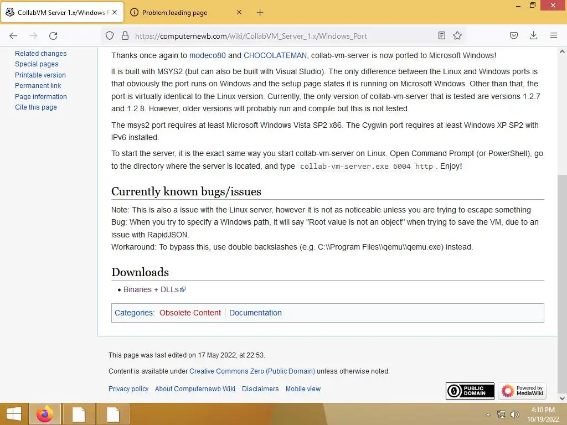The height and width of the screenshot is (425, 567).
Task: Click the taskbar clock and date
Action: coord(543,414)
